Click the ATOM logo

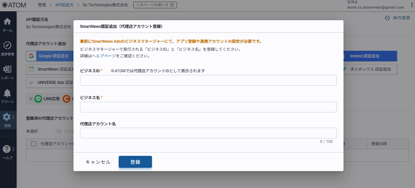click(14, 5)
